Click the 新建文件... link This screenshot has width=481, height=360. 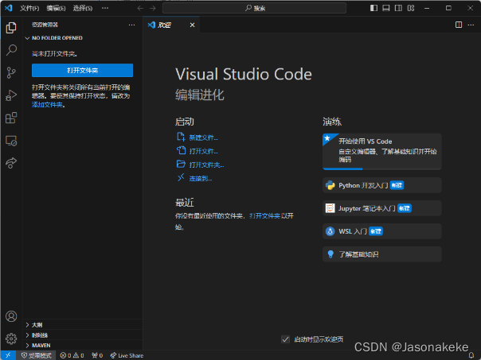[x=203, y=137]
